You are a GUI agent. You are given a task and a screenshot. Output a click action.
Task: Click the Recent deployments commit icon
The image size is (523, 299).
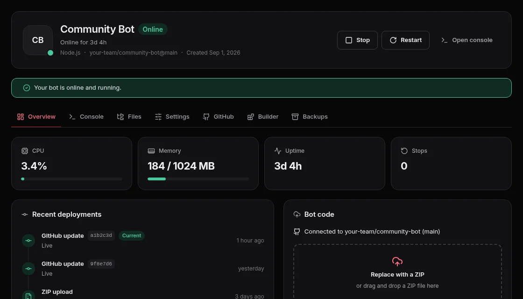(25, 214)
